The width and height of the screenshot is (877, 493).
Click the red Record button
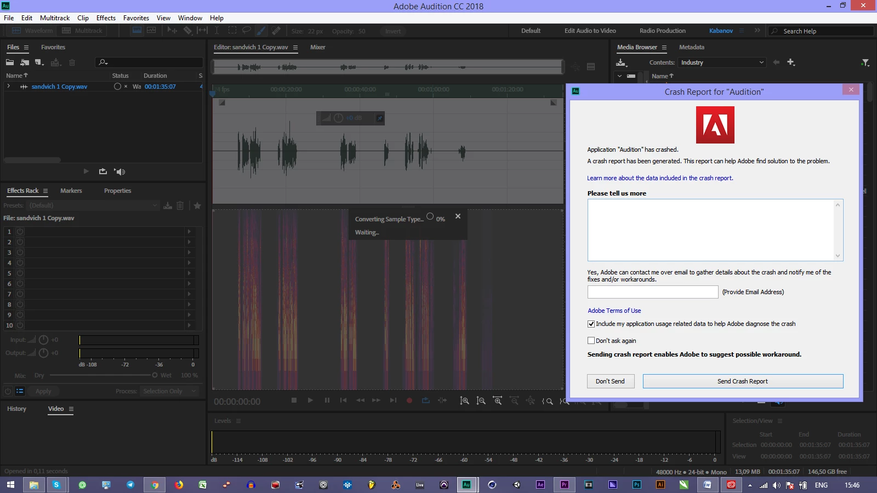click(x=409, y=400)
